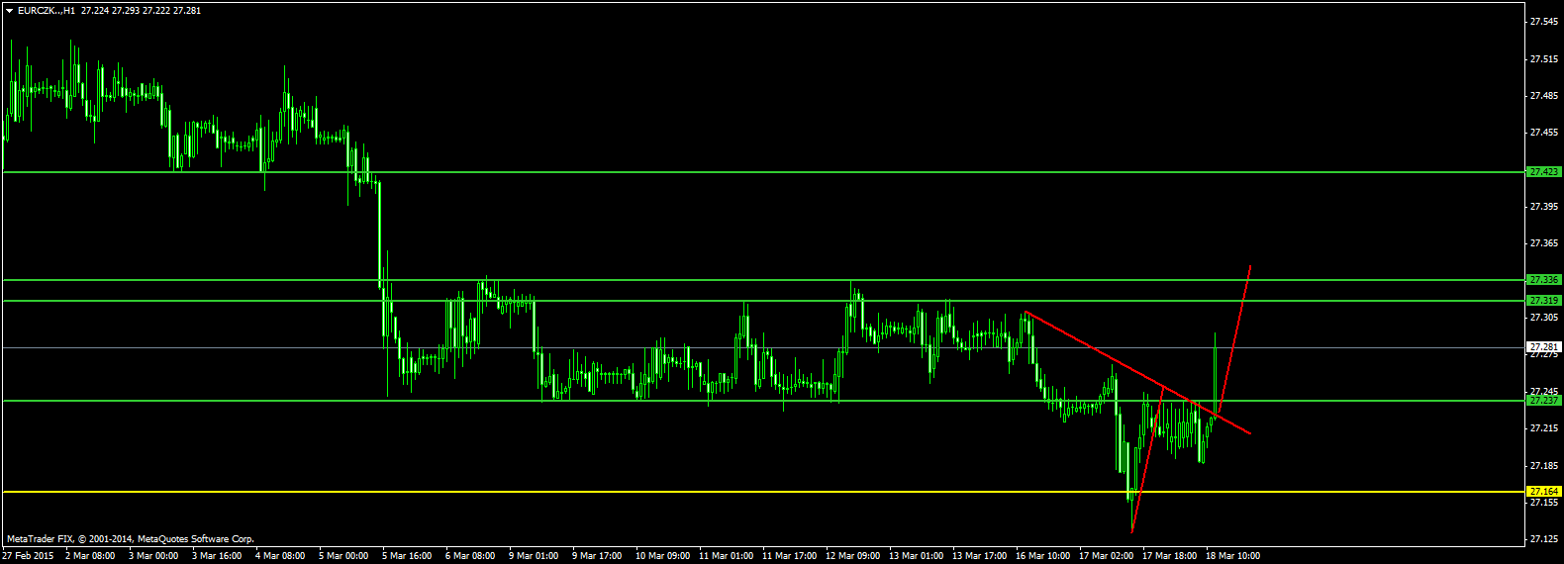Viewport: 1564px width, 564px height.
Task: Click the 27 Feb 2015 date label
Action: pyautogui.click(x=27, y=556)
